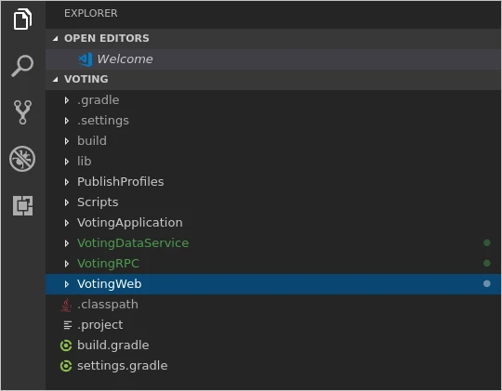This screenshot has width=502, height=391.
Task: Expand the VotingWeb folder arrow
Action: pos(67,284)
